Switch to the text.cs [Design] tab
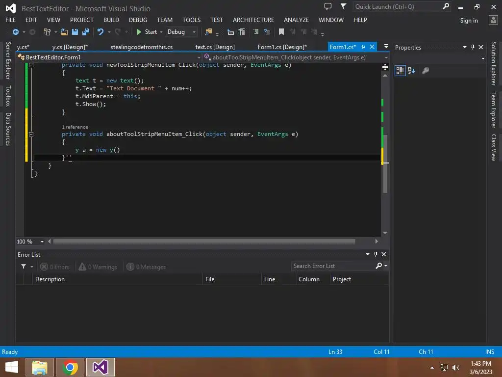This screenshot has width=502, height=377. 215,47
